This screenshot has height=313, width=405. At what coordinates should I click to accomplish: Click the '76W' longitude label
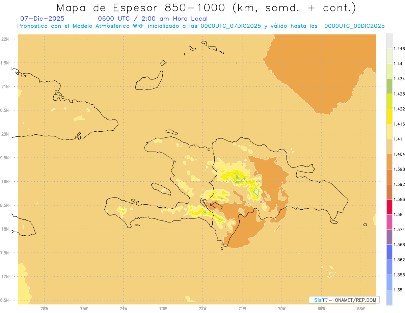click(x=44, y=308)
